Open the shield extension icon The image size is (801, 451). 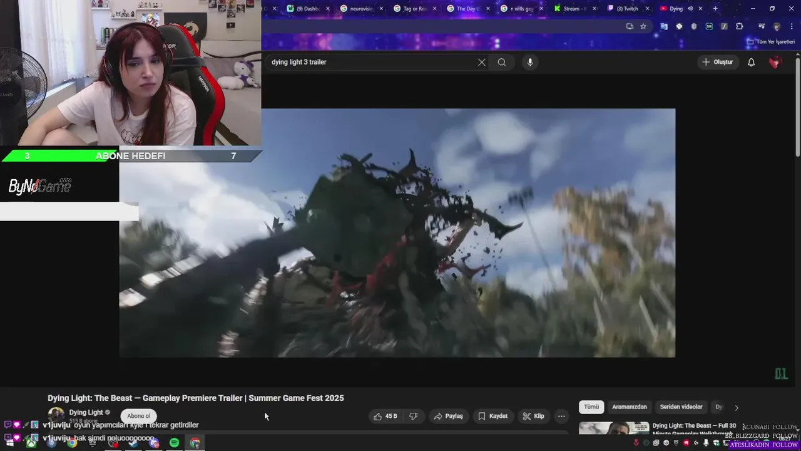(693, 26)
